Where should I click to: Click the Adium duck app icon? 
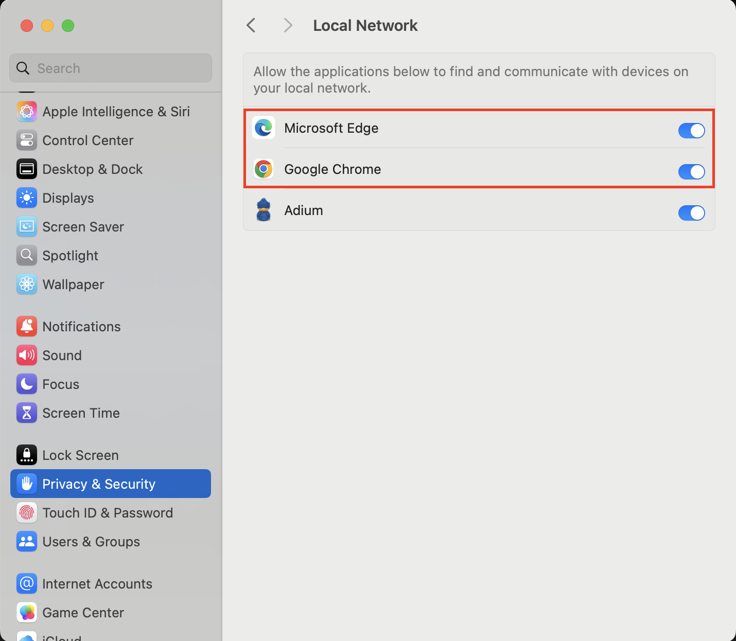coord(264,210)
